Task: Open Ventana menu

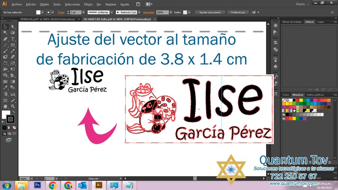Action: coord(110,4)
